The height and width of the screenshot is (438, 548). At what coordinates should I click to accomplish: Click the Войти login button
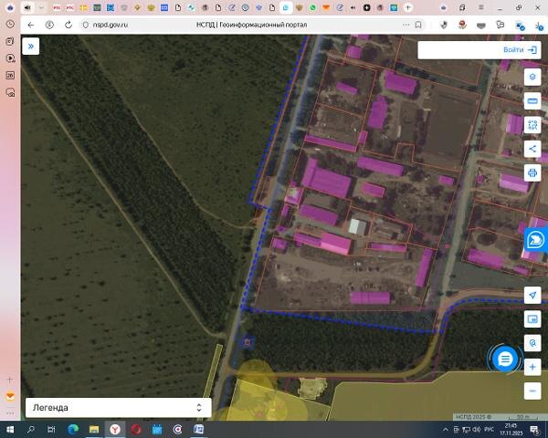(x=520, y=50)
